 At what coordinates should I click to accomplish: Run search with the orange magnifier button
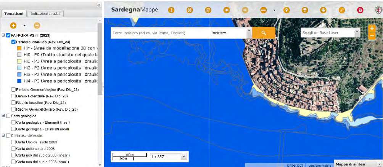[x=263, y=33]
